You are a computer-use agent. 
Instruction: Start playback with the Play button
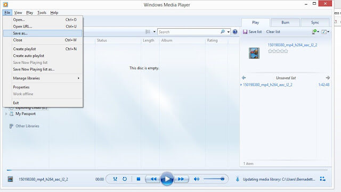click(x=167, y=179)
